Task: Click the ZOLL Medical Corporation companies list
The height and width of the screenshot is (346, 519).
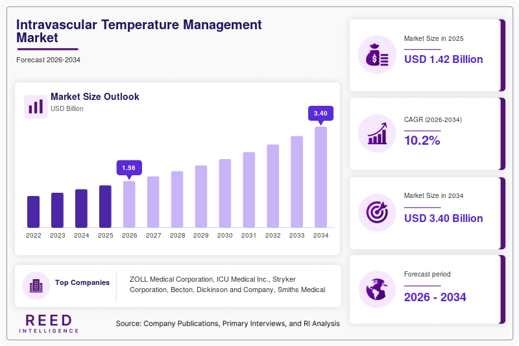Action: pos(228,284)
